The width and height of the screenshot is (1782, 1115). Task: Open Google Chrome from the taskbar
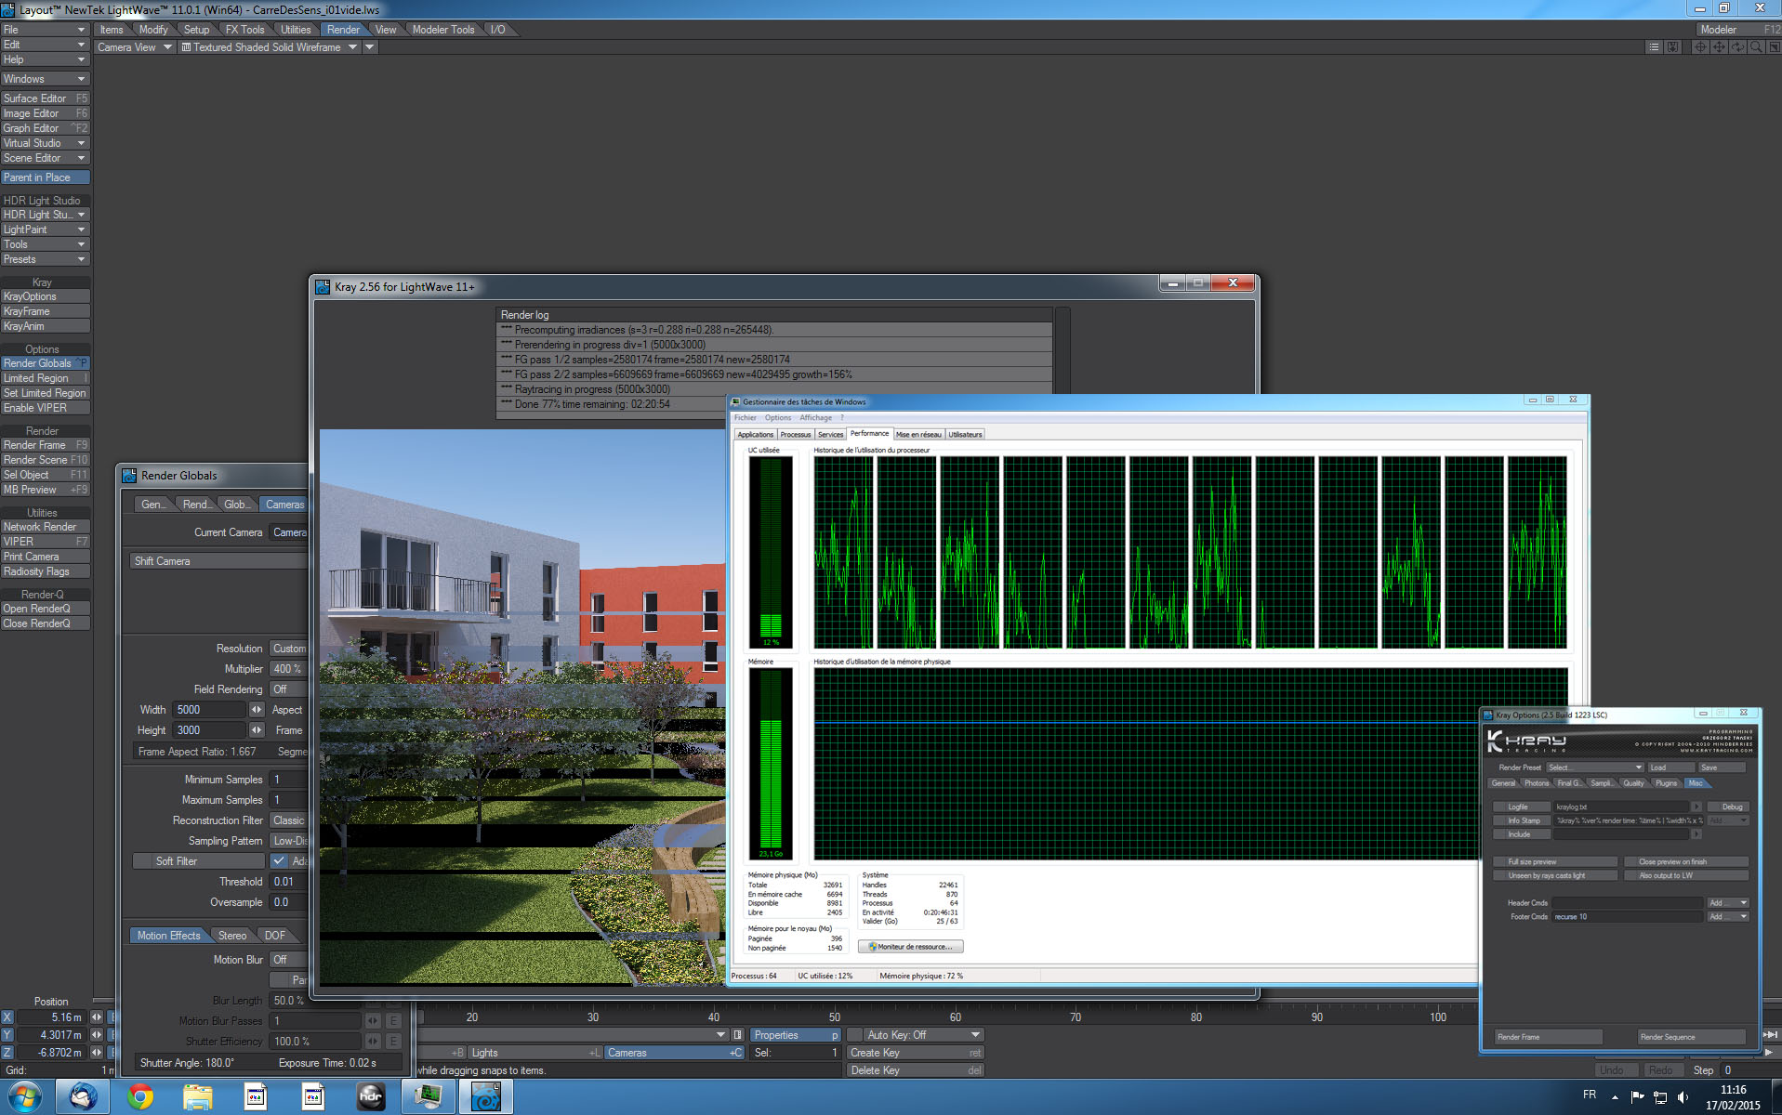click(x=140, y=1097)
